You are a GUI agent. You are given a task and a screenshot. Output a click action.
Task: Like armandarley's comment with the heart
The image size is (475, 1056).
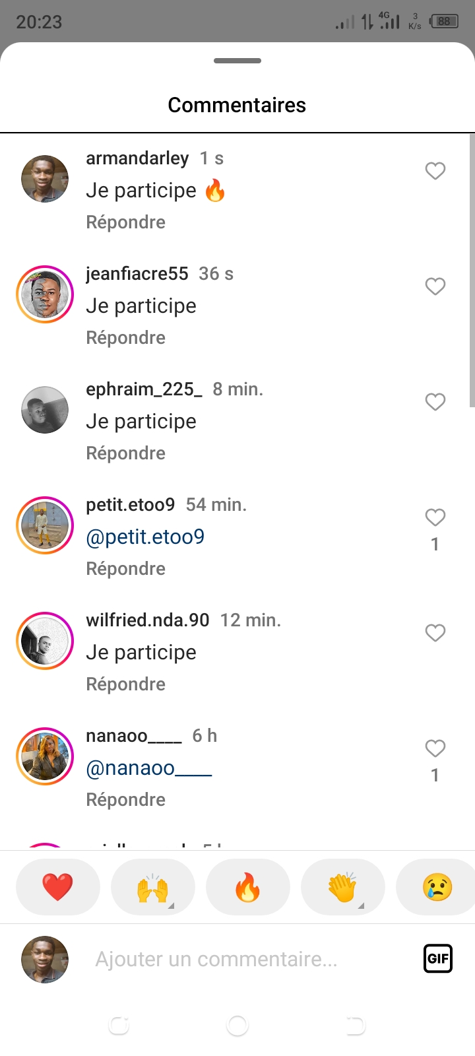[435, 171]
